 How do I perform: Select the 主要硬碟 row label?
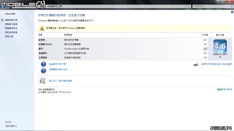[x=43, y=57]
